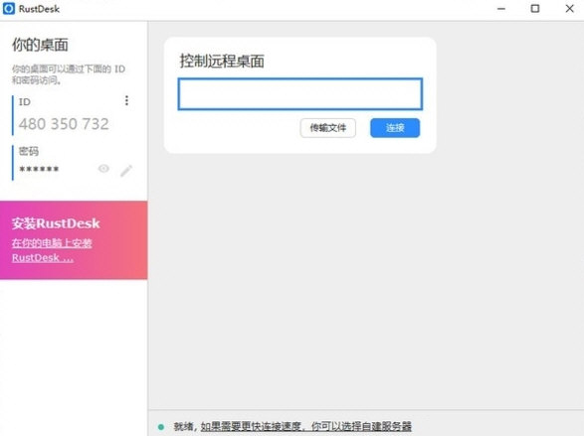Close the RustDesk window

(x=569, y=8)
